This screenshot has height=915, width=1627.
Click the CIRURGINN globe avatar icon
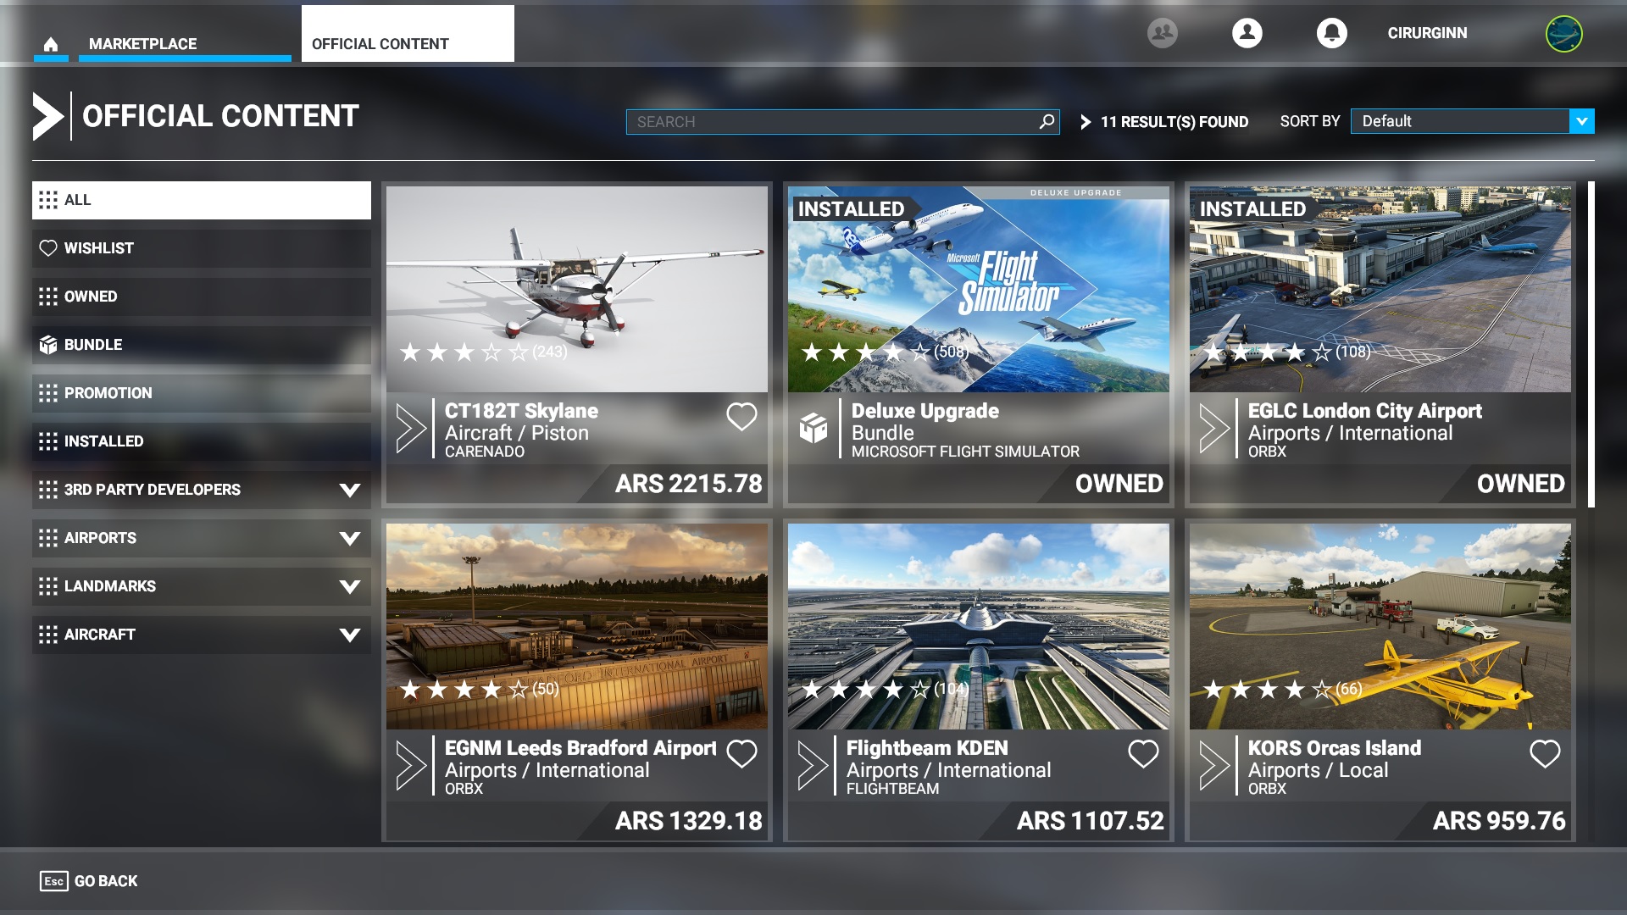click(1563, 34)
